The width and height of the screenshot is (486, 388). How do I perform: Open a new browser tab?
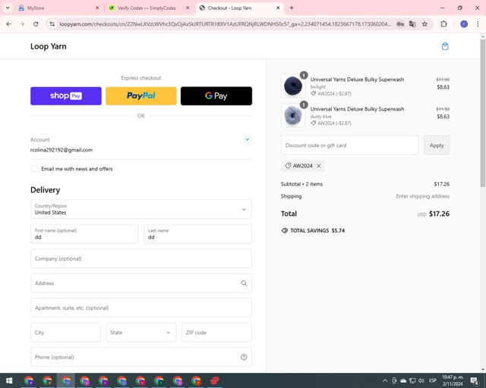[x=292, y=8]
